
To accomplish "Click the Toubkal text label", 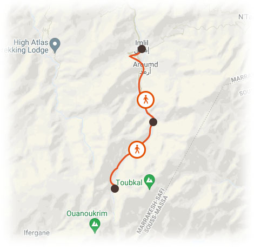I will click(129, 182).
